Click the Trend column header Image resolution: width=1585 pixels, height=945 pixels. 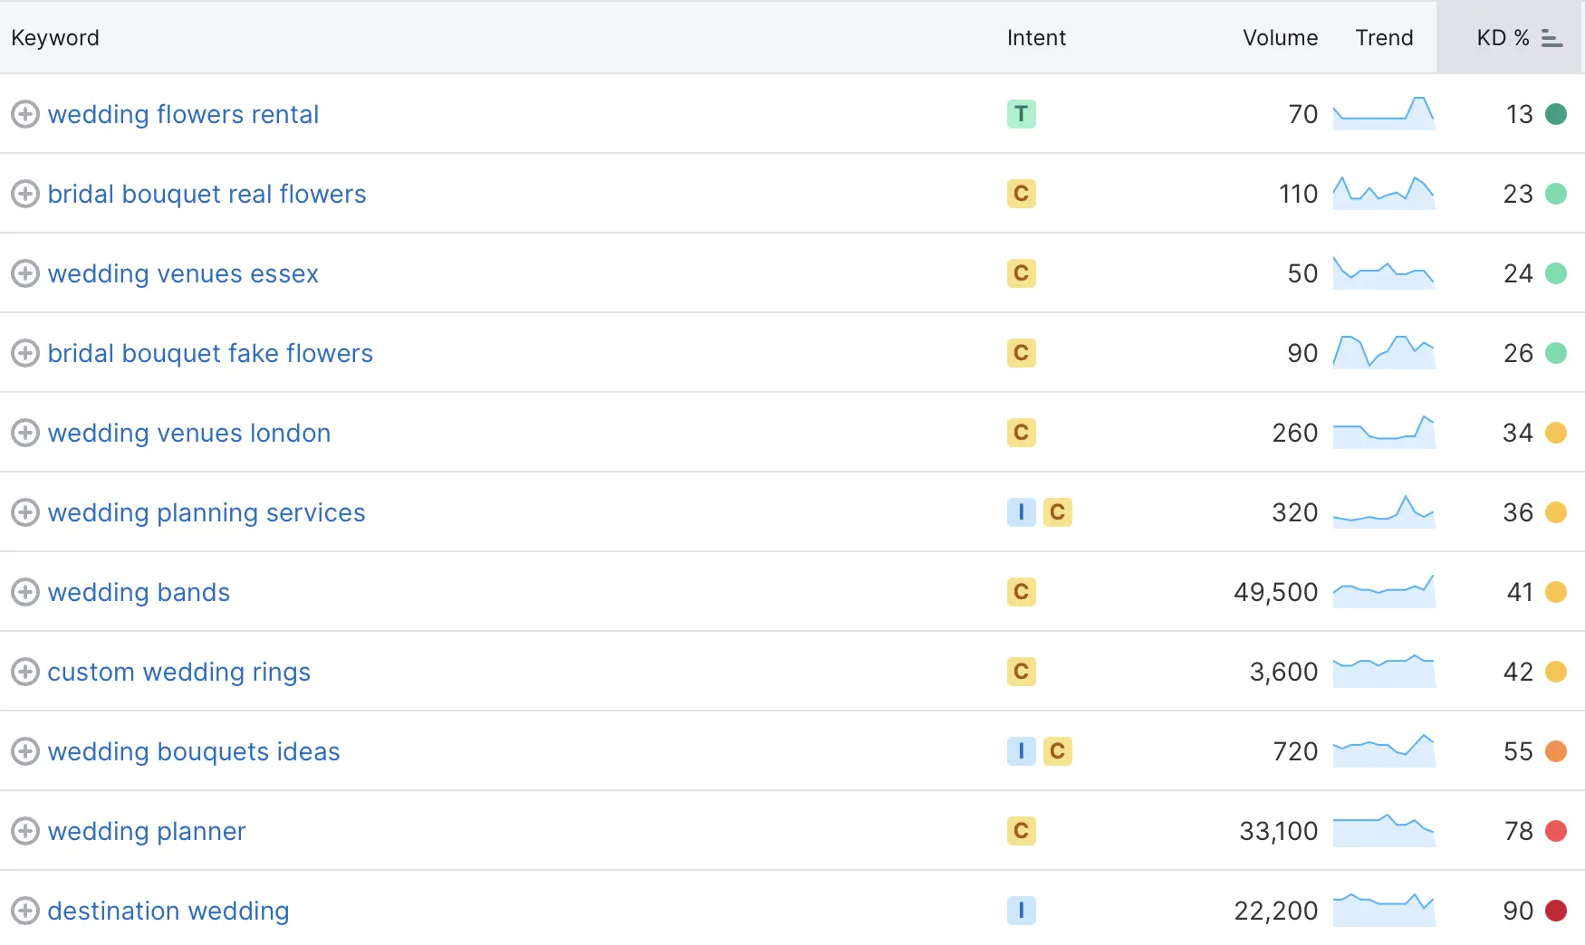pos(1384,38)
